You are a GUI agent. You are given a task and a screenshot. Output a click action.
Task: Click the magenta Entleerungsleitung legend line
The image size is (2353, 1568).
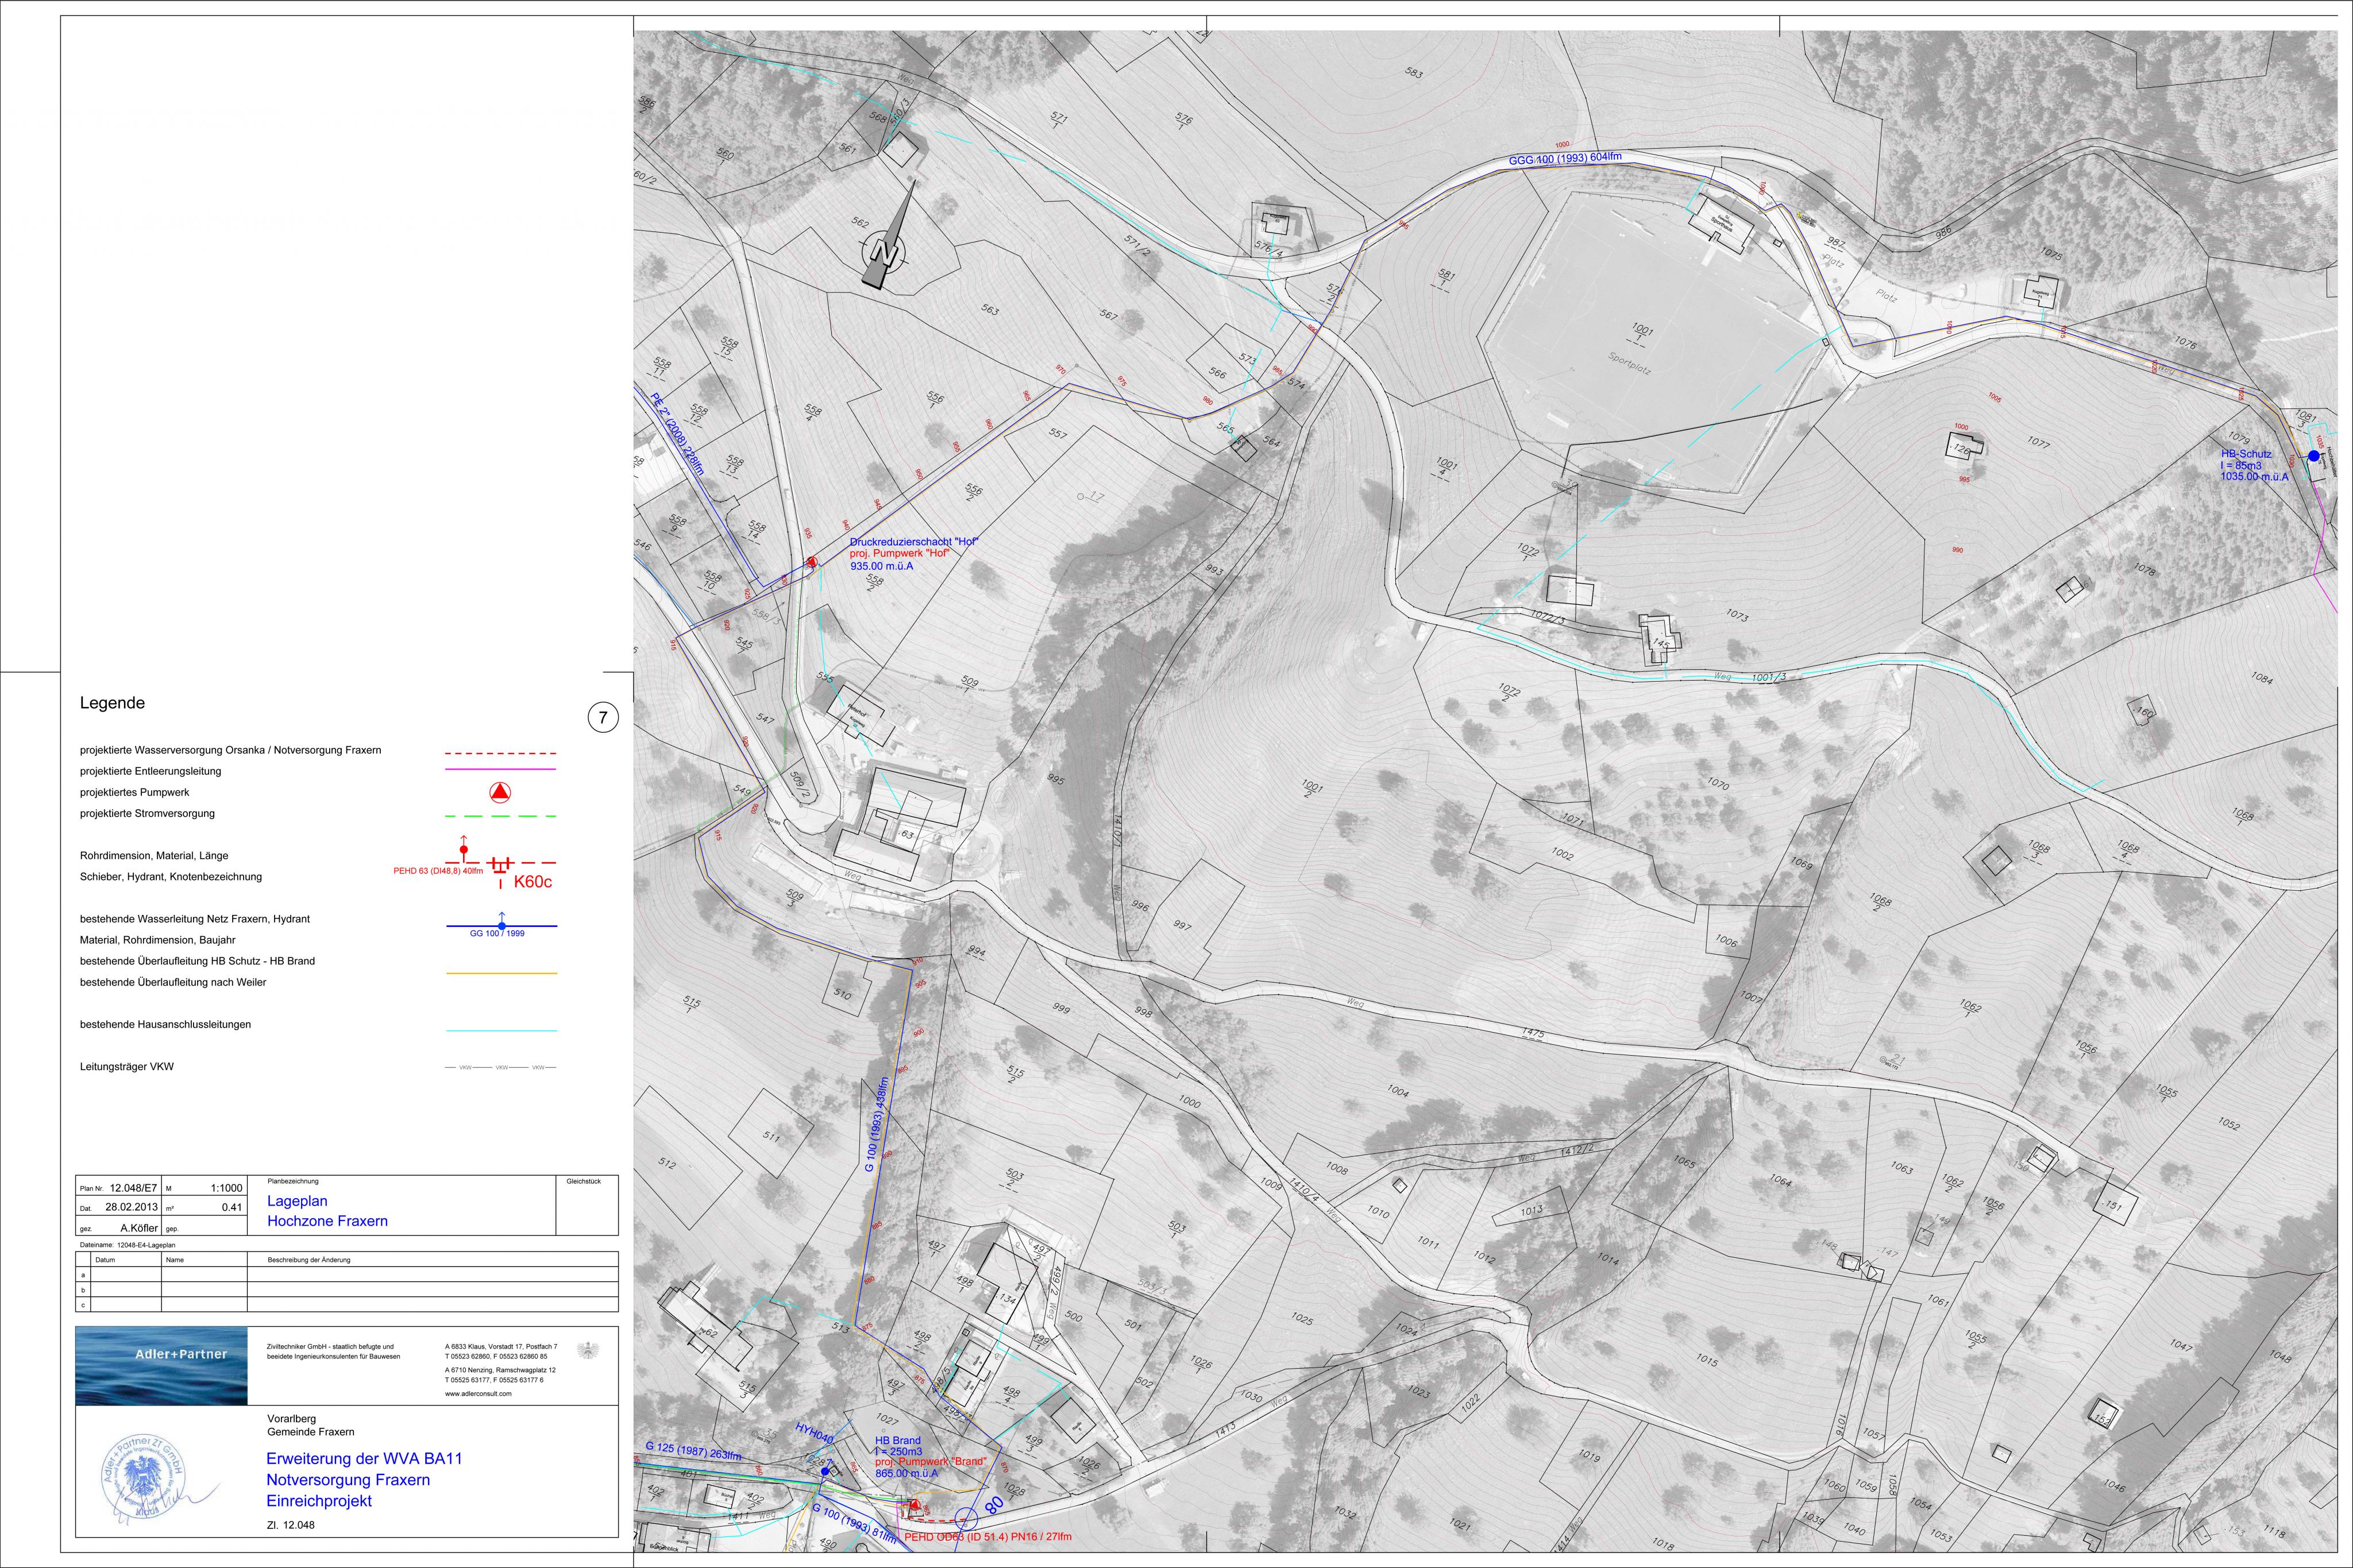tap(500, 770)
